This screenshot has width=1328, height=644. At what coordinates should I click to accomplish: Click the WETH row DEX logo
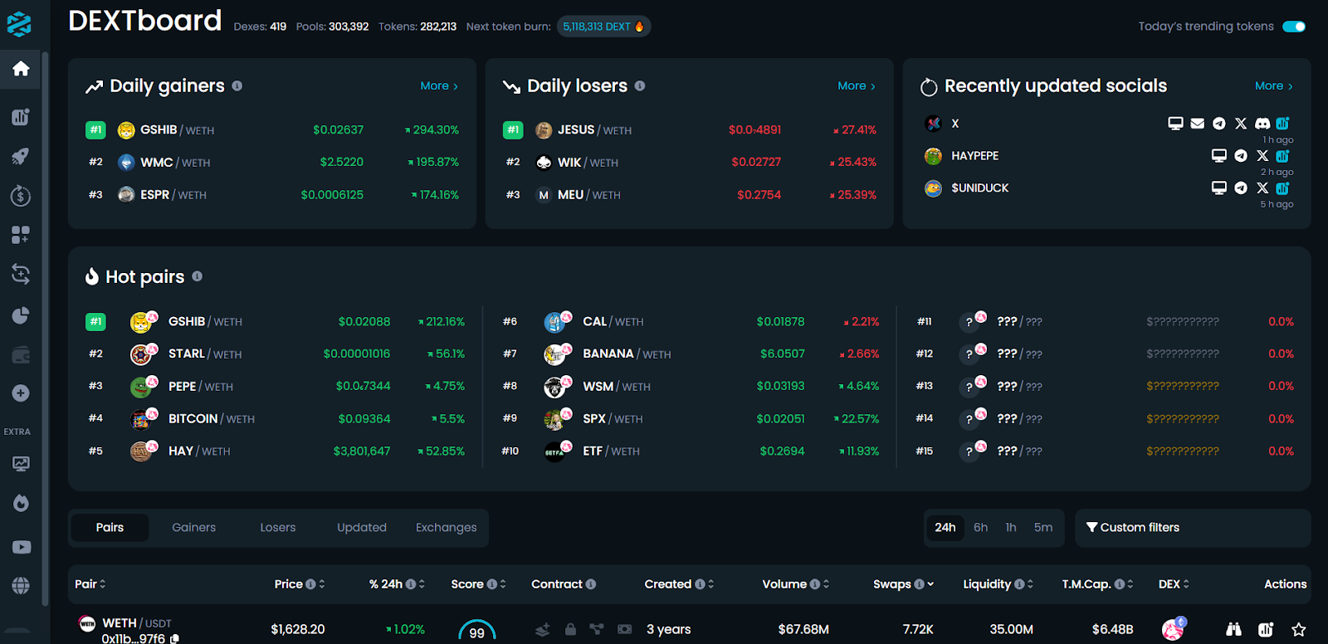(x=1174, y=629)
